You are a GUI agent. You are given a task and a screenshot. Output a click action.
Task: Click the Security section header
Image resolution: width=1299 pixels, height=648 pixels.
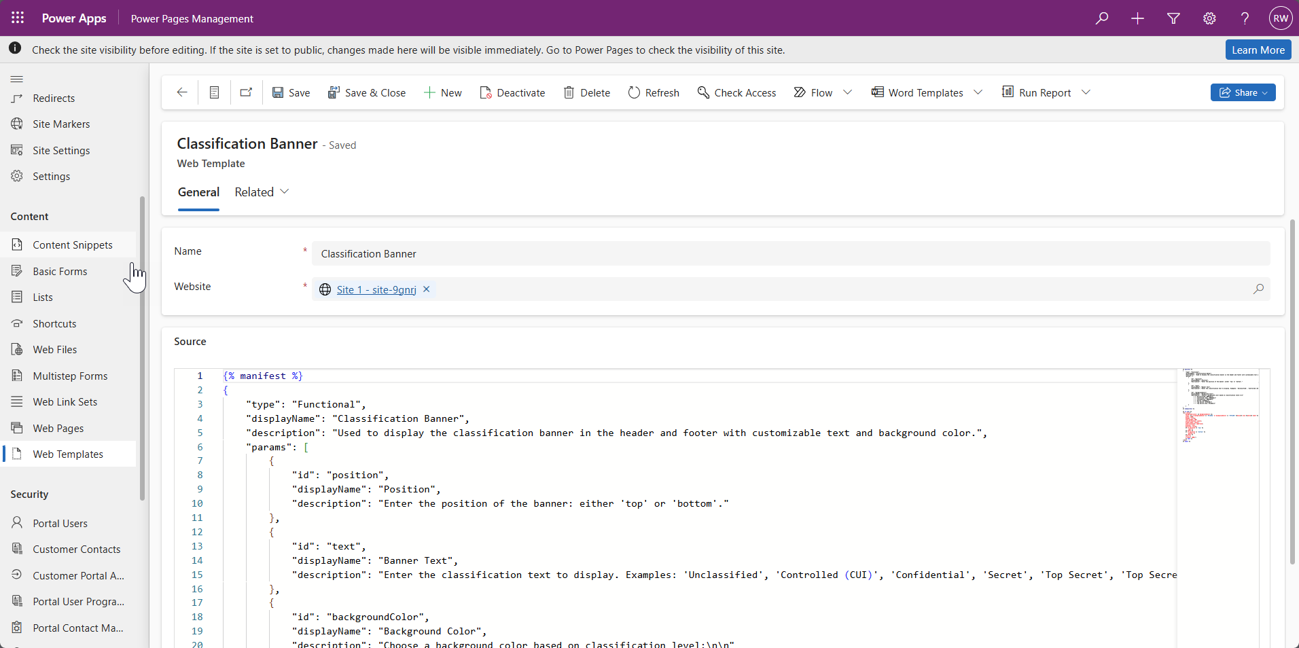click(x=29, y=494)
